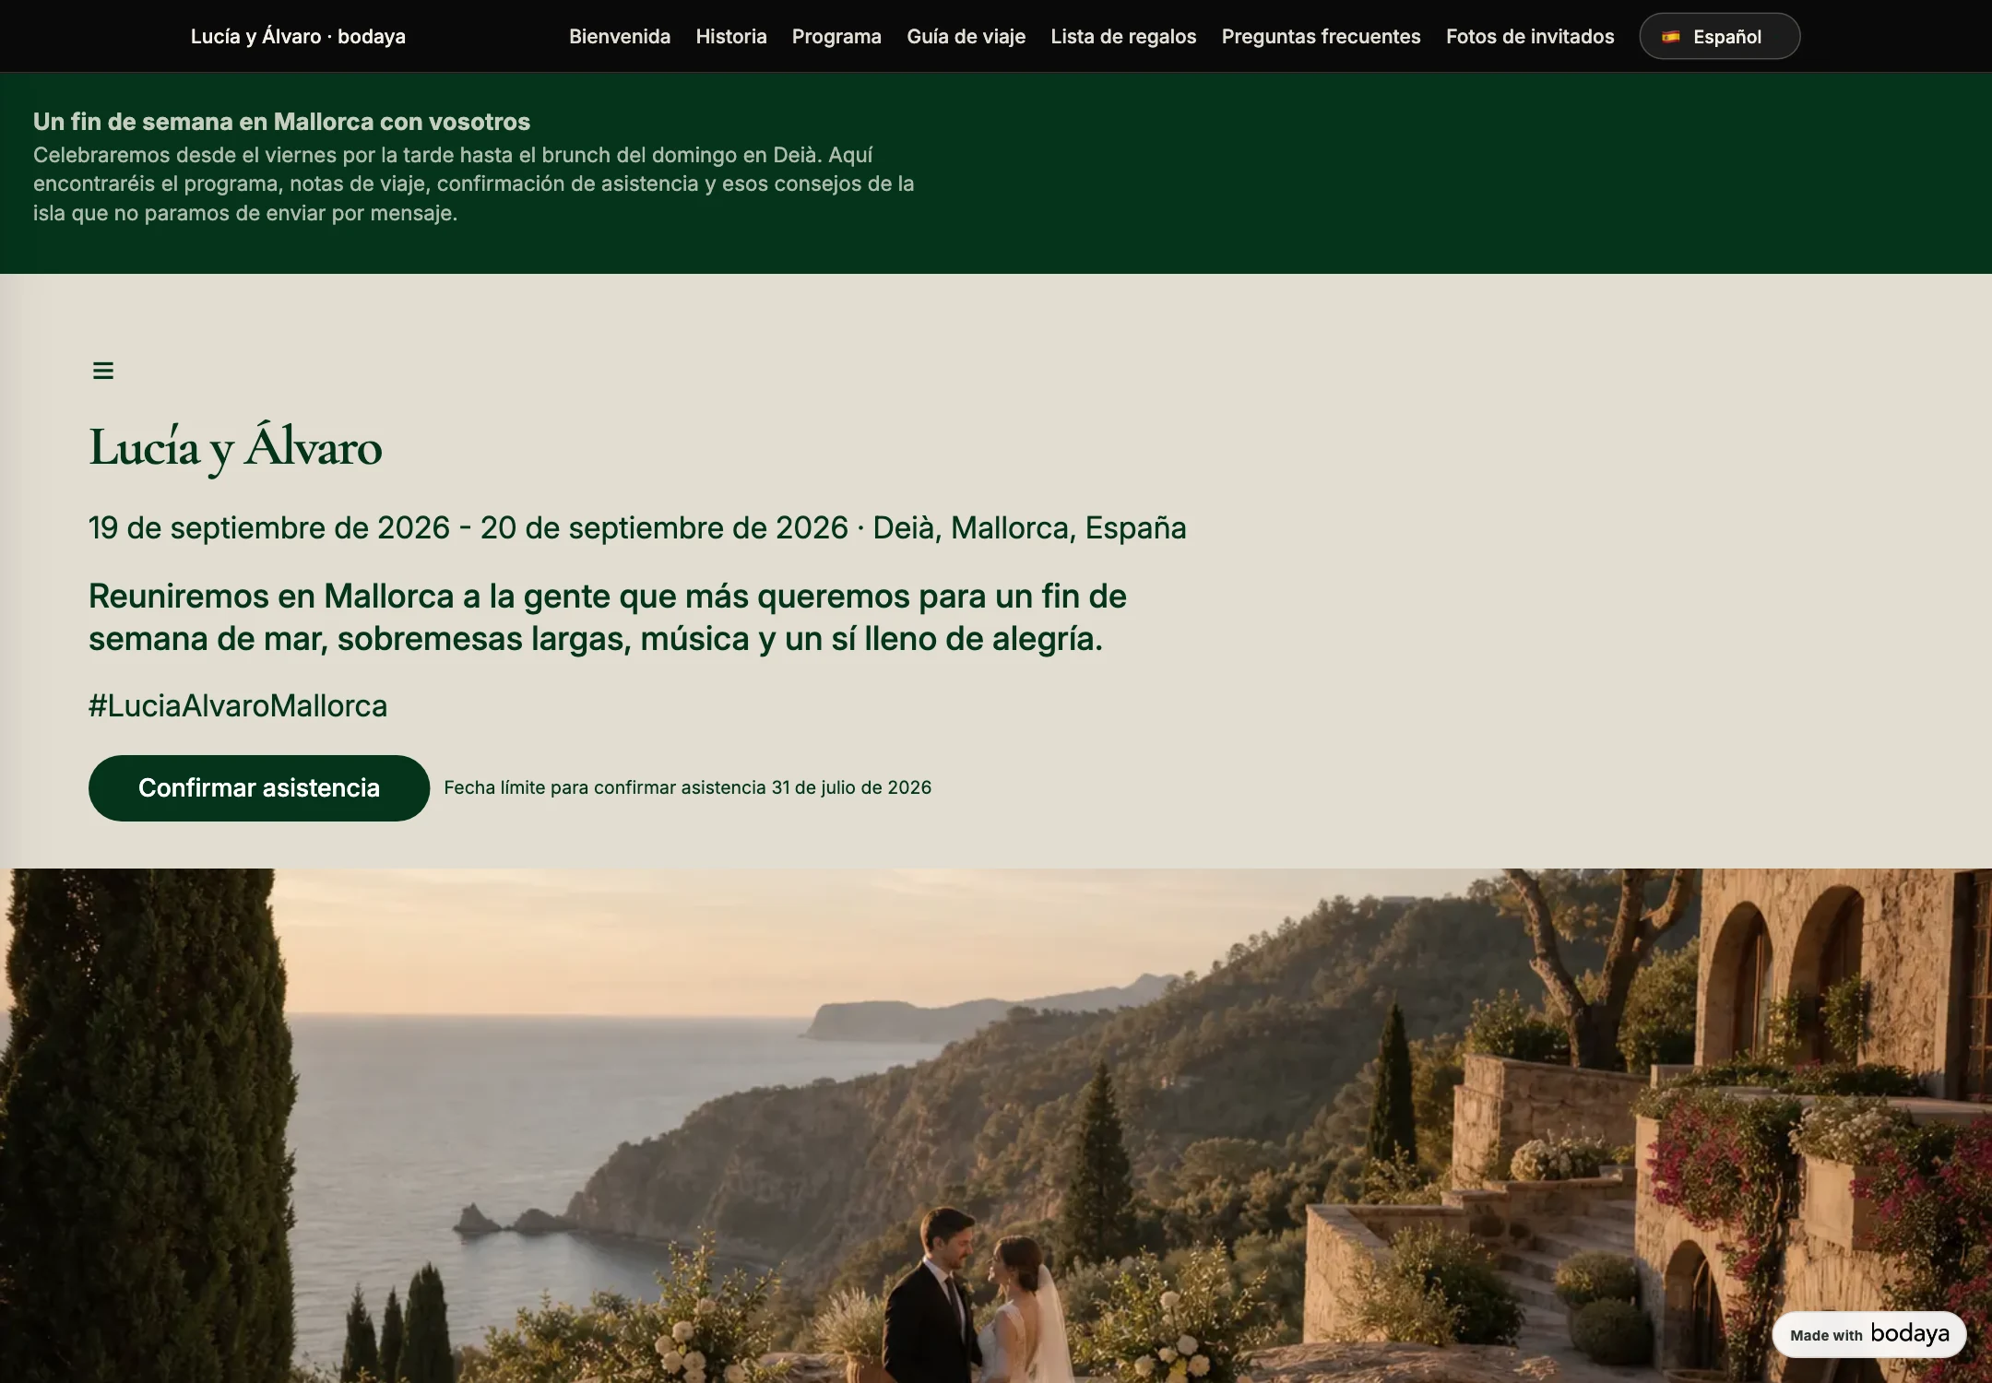Open the Made with bodaya badge
The image size is (1992, 1383).
pyautogui.click(x=1869, y=1334)
